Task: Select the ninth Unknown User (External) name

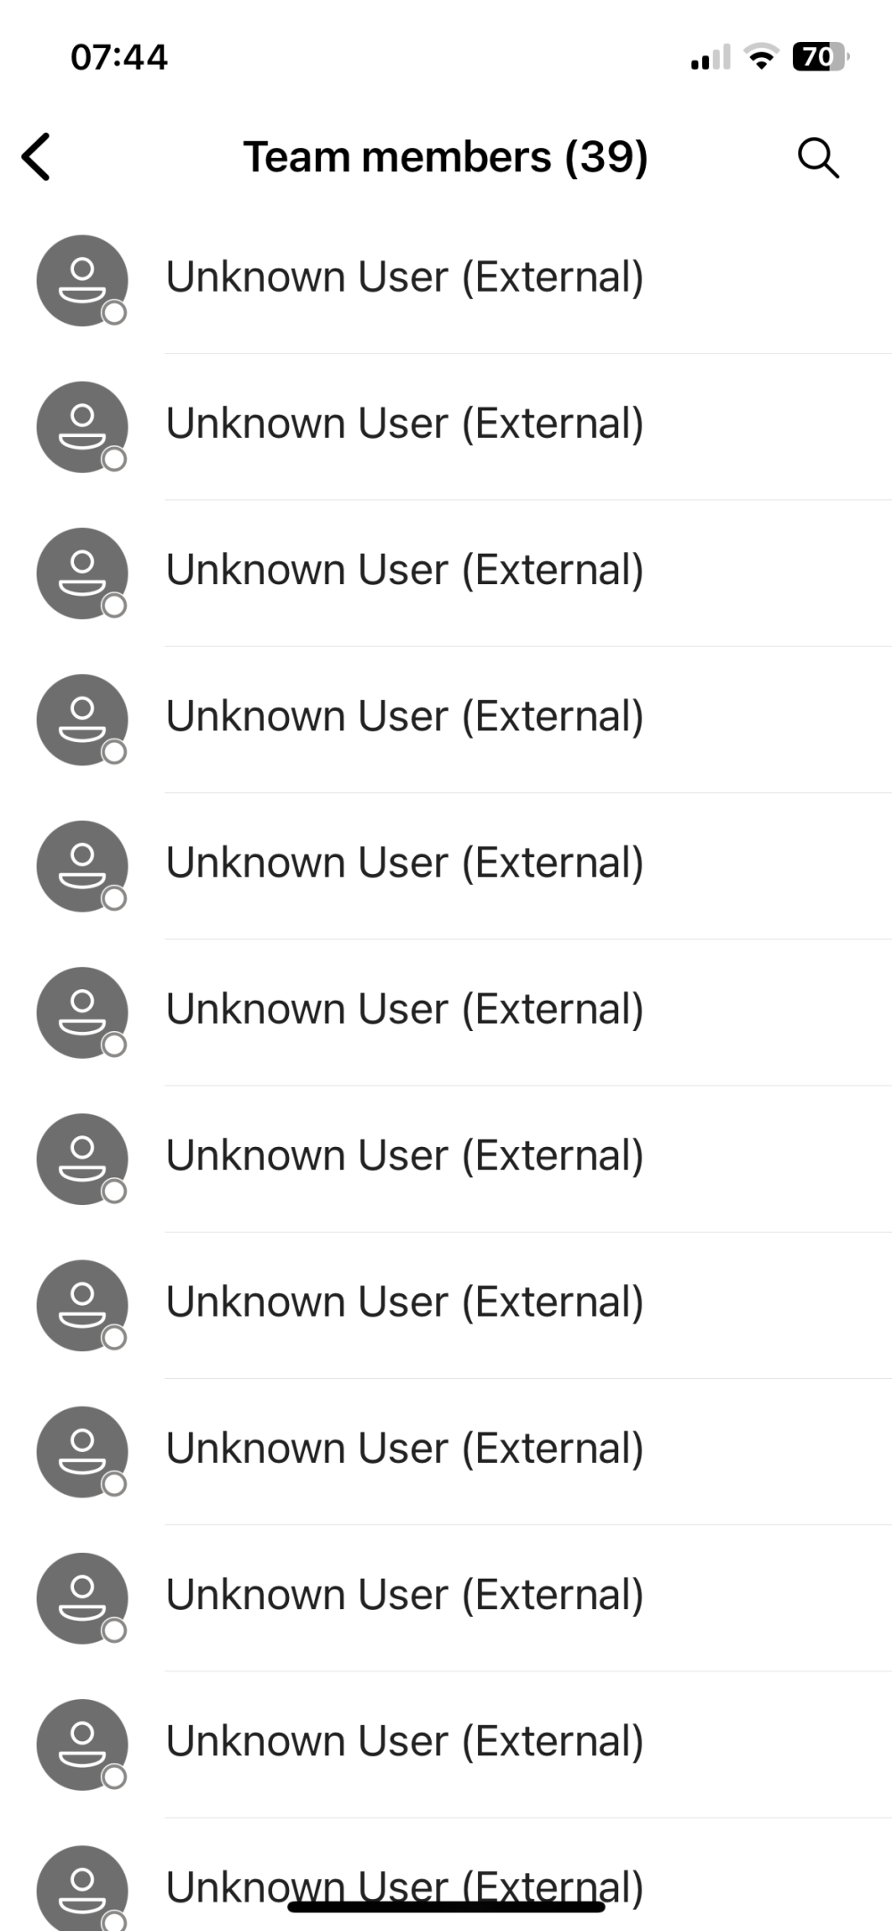Action: 405,1448
